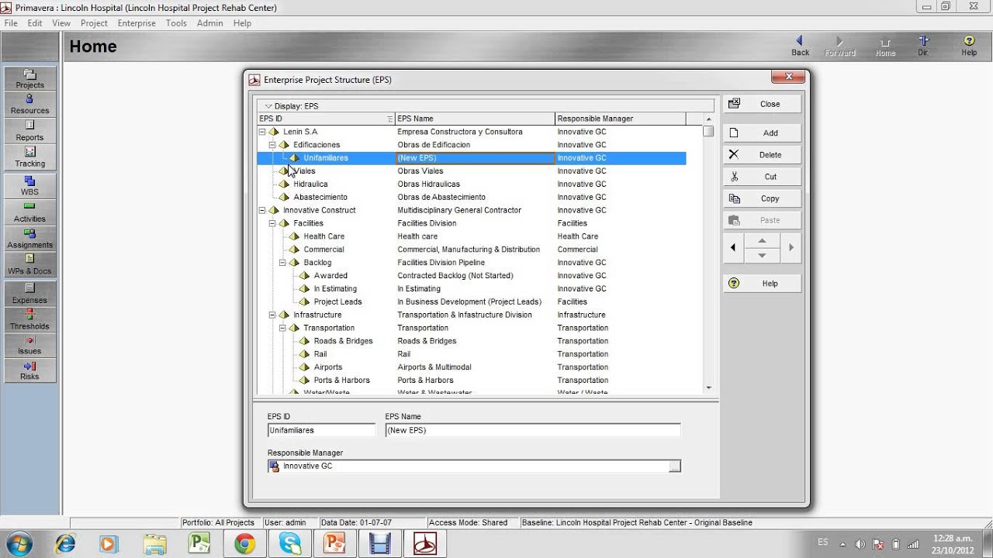
Task: Open the WBS sidebar icon
Action: (29, 186)
